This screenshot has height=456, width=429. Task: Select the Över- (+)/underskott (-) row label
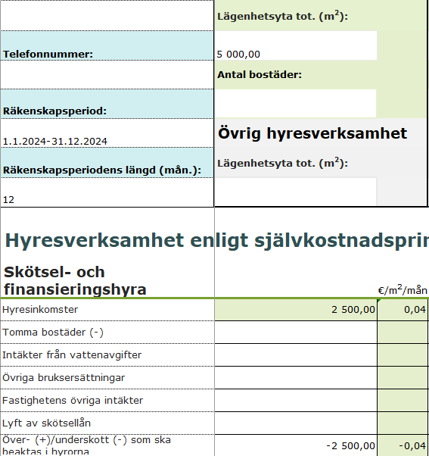tap(86, 445)
